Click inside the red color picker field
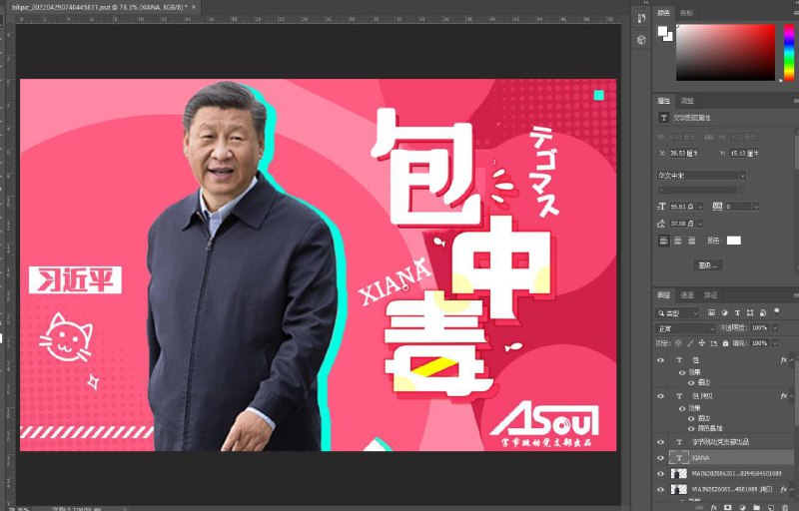The width and height of the screenshot is (799, 511). pyautogui.click(x=725, y=52)
